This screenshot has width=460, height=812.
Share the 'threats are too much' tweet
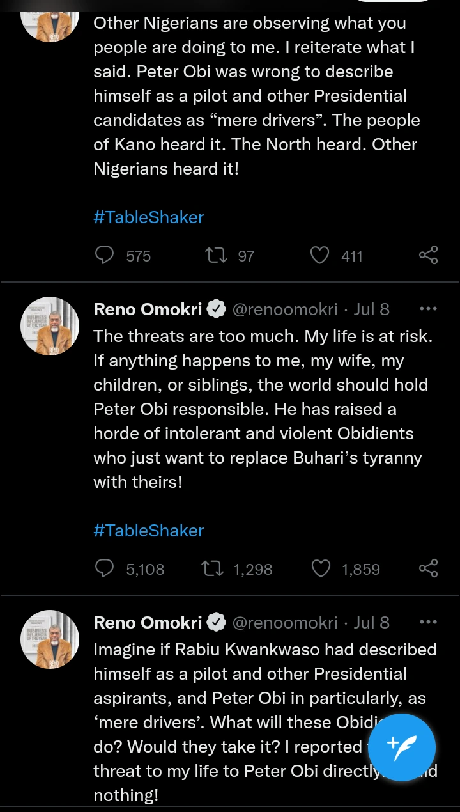coord(428,568)
